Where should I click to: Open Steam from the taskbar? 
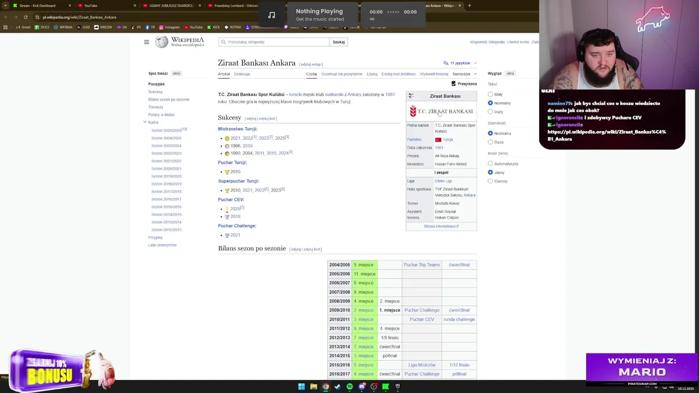point(337,386)
